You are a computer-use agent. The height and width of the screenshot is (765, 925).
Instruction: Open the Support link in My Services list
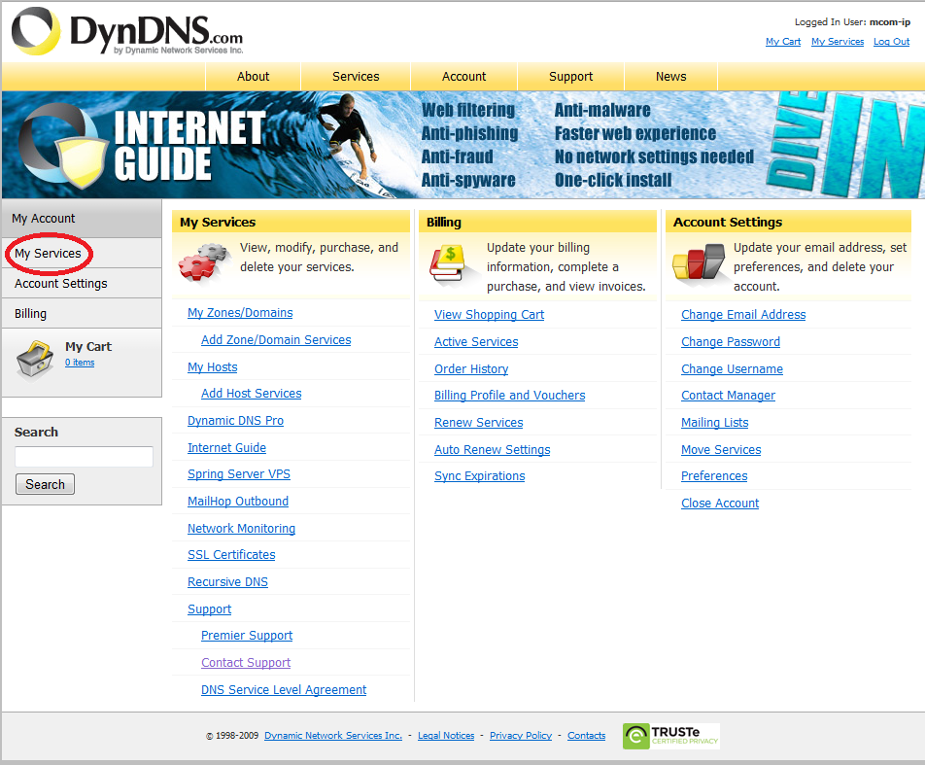[x=210, y=609]
